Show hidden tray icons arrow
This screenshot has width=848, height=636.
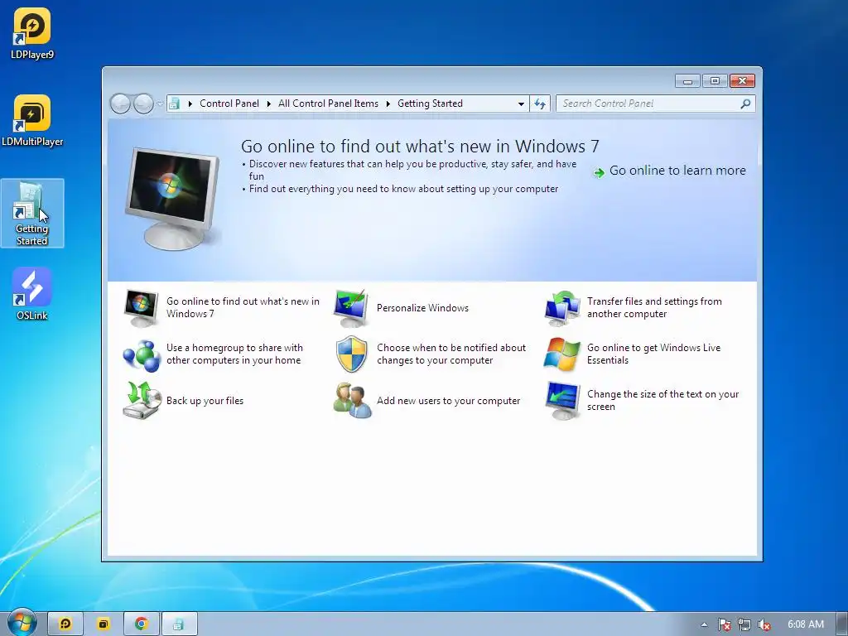(704, 624)
